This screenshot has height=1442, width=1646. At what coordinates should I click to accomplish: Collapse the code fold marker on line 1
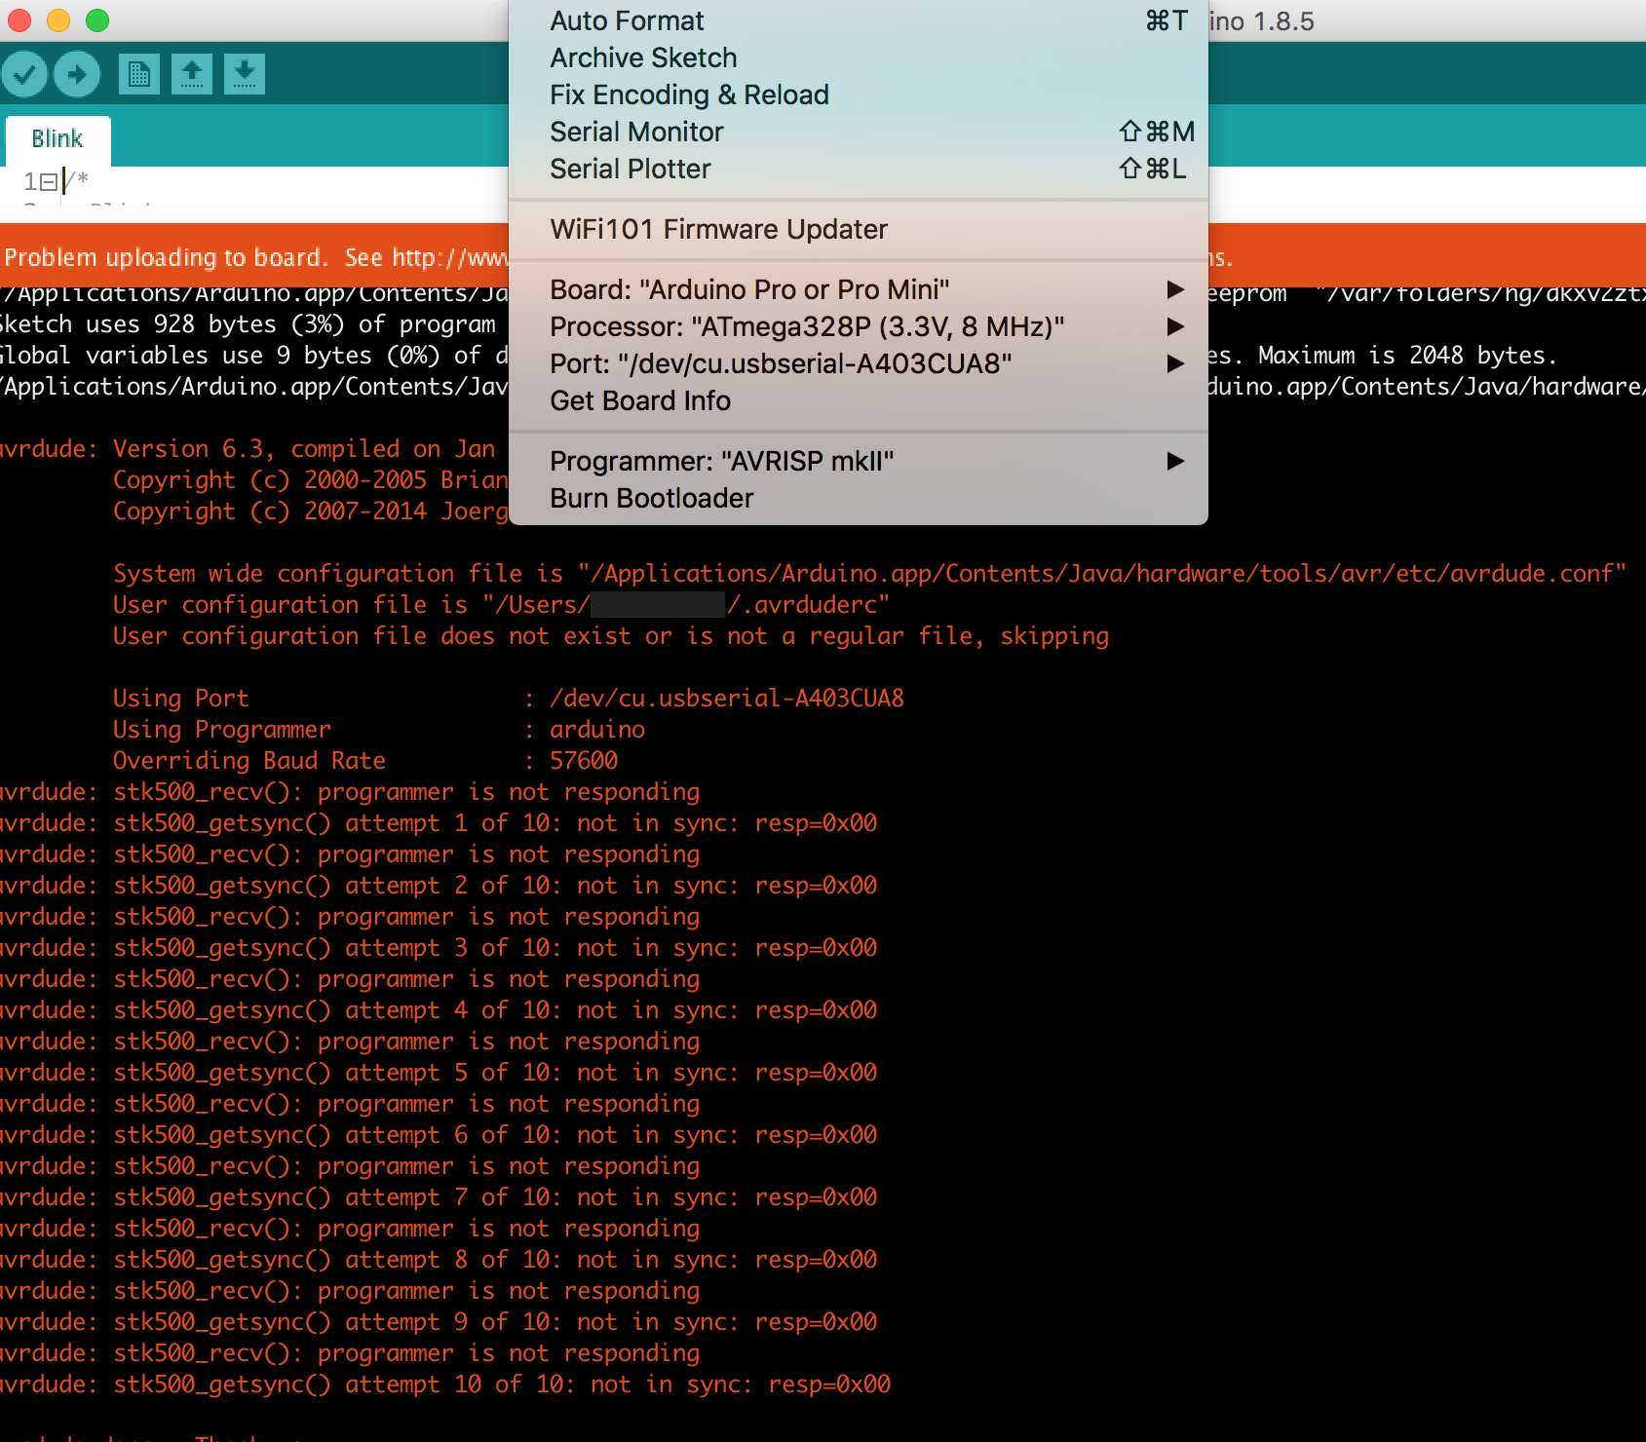49,182
